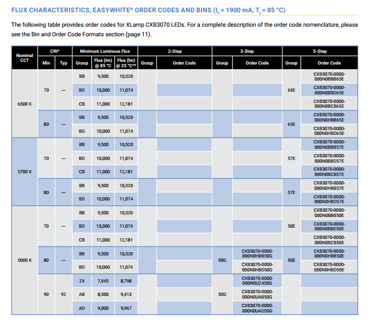Viewport: 378px width, 330px height.
Task: Click order code CXB3070-0000-000N0HBB50E
Action: coord(329,254)
